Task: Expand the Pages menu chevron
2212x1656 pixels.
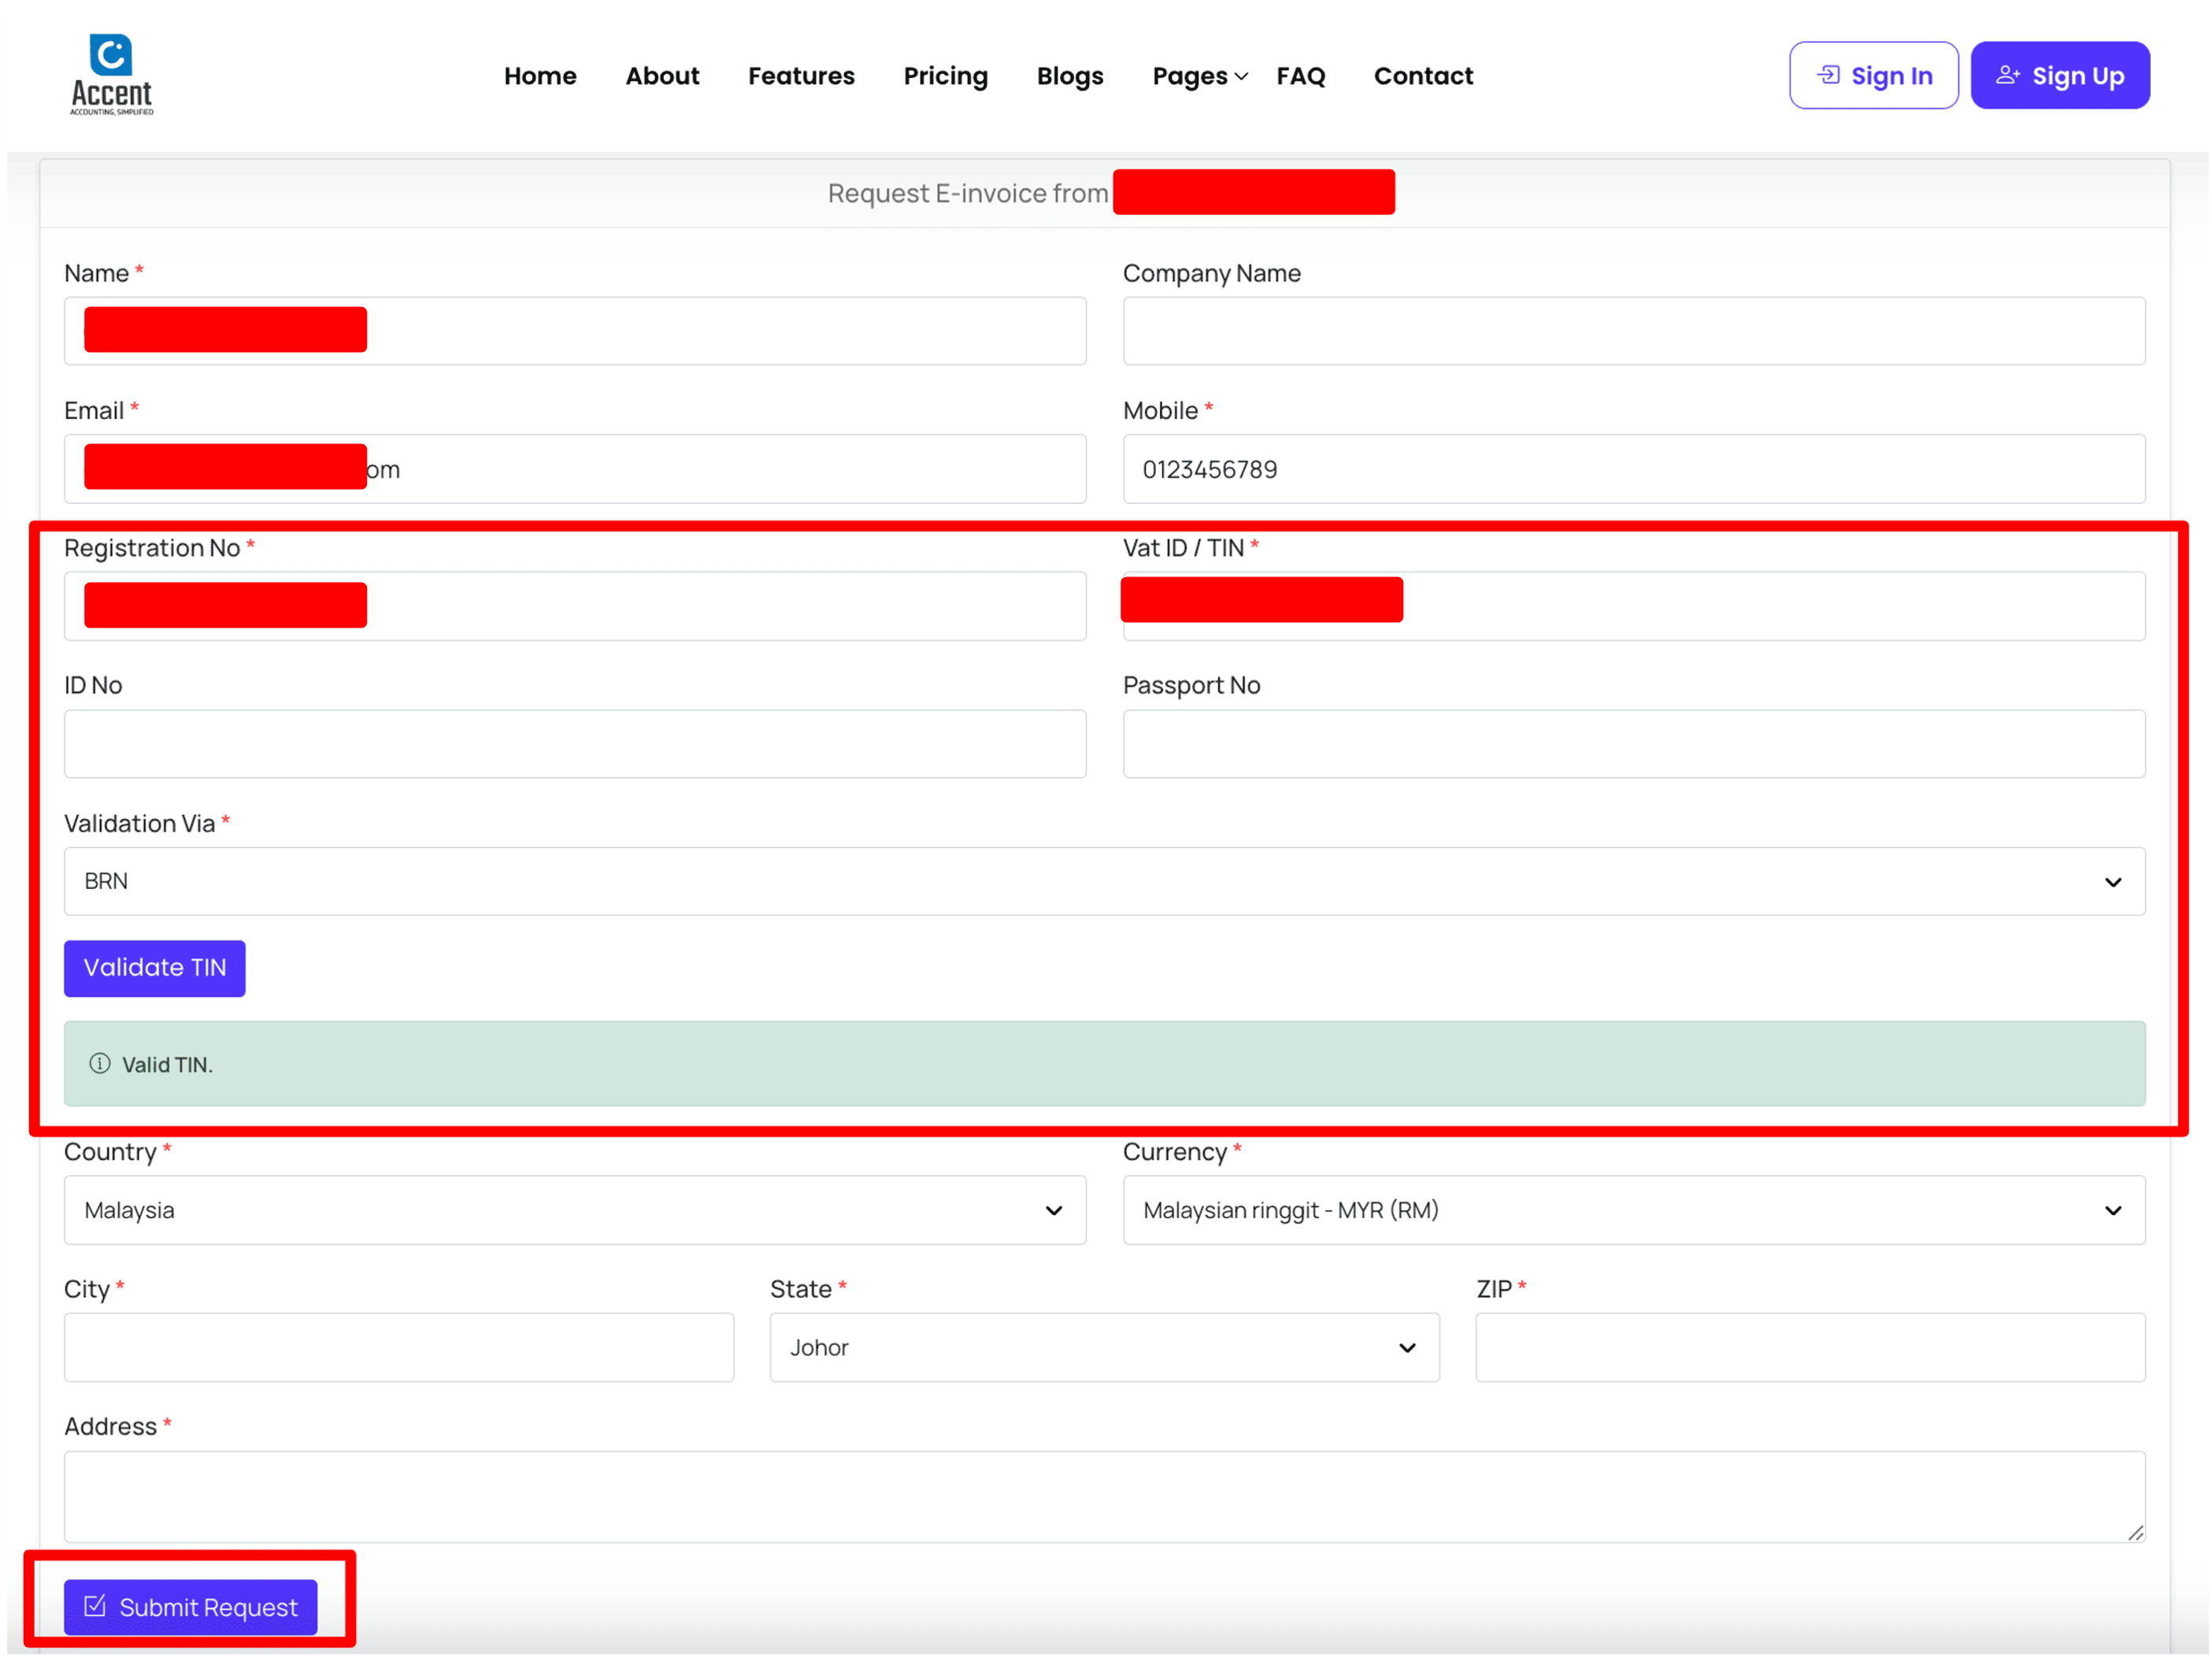Action: (1241, 77)
